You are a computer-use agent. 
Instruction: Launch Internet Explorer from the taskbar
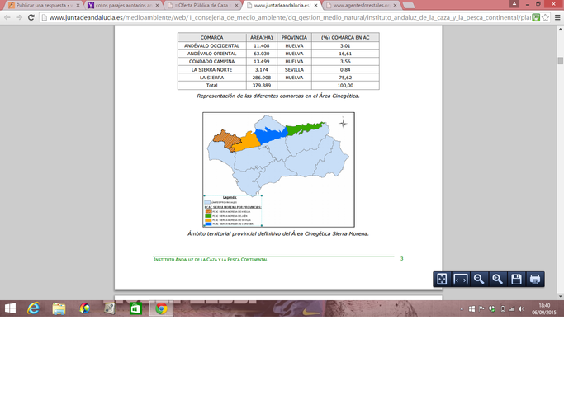pyautogui.click(x=34, y=308)
